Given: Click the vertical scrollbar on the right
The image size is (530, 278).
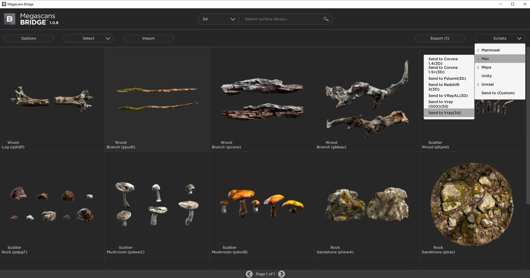Looking at the screenshot, I should (528, 126).
